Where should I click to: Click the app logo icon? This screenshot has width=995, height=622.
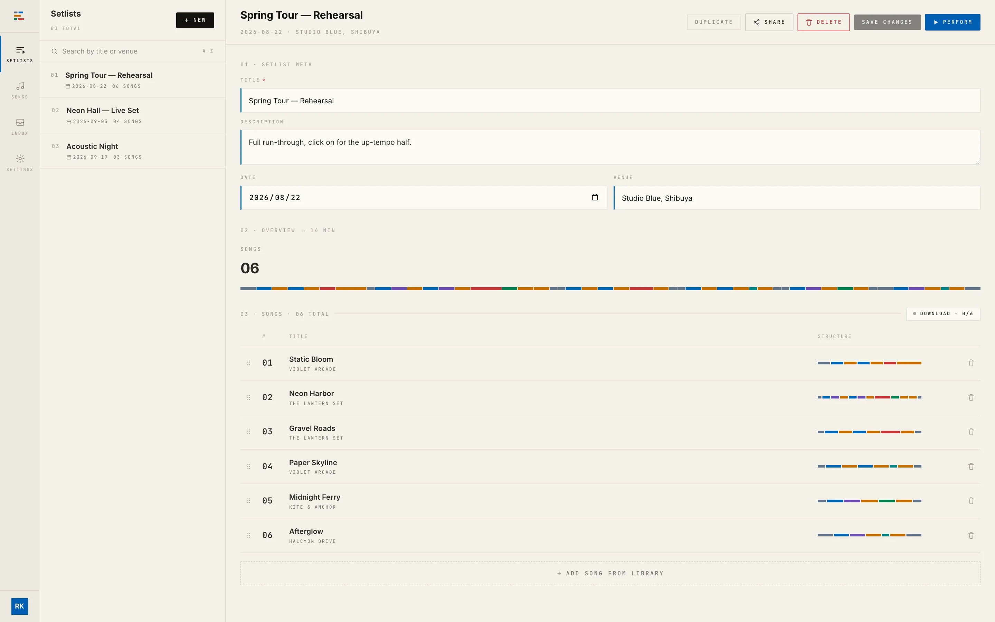pos(19,16)
